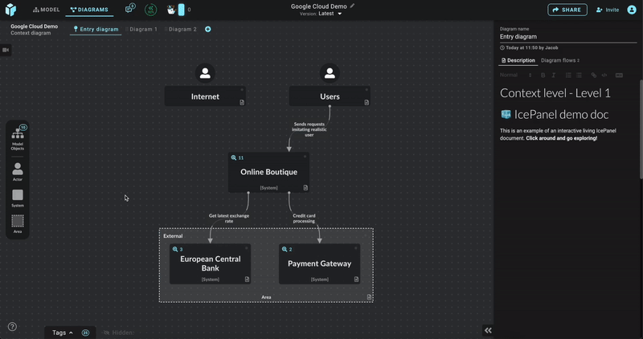Viewport: 643px width, 339px height.
Task: Switch to the DIAGRAMS tab
Action: pyautogui.click(x=89, y=10)
